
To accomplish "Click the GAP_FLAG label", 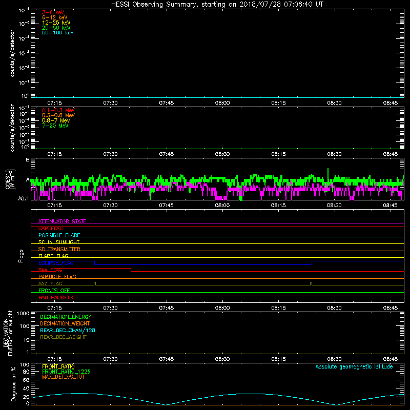I will click(50, 228).
